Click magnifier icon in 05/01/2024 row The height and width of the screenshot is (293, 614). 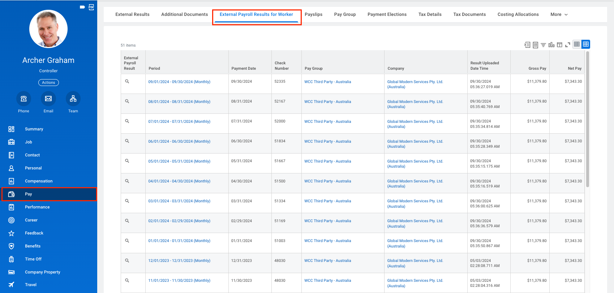tap(127, 161)
